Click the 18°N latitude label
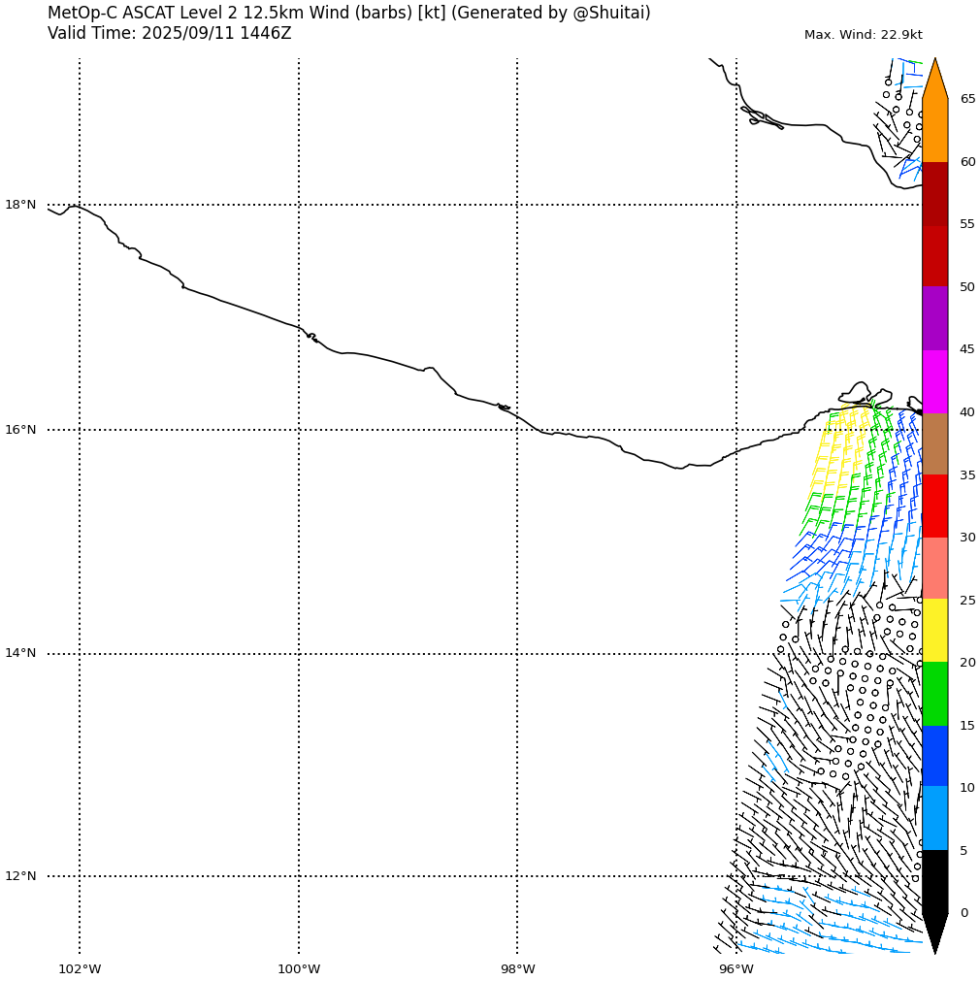Viewport: 980px width, 981px height. 20,205
